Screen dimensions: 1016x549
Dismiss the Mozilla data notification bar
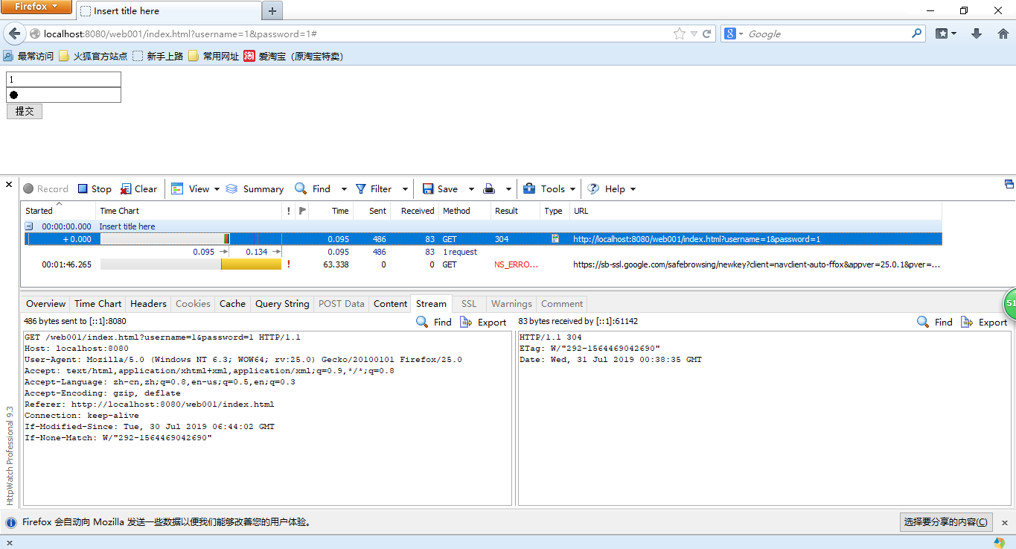[1004, 523]
